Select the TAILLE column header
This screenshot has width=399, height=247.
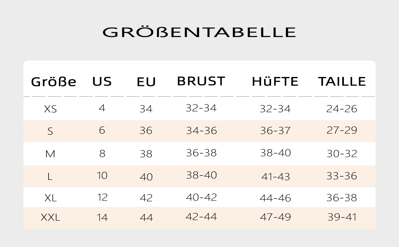click(342, 81)
